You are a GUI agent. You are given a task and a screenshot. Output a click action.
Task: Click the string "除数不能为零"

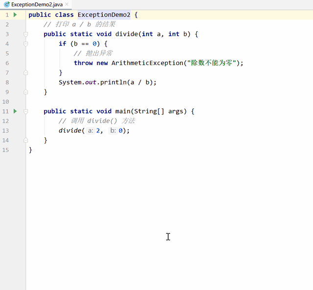[x=212, y=63]
